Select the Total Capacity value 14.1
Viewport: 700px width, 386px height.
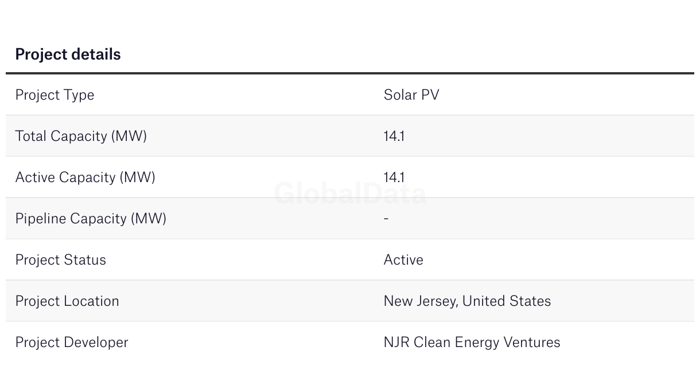coord(394,136)
